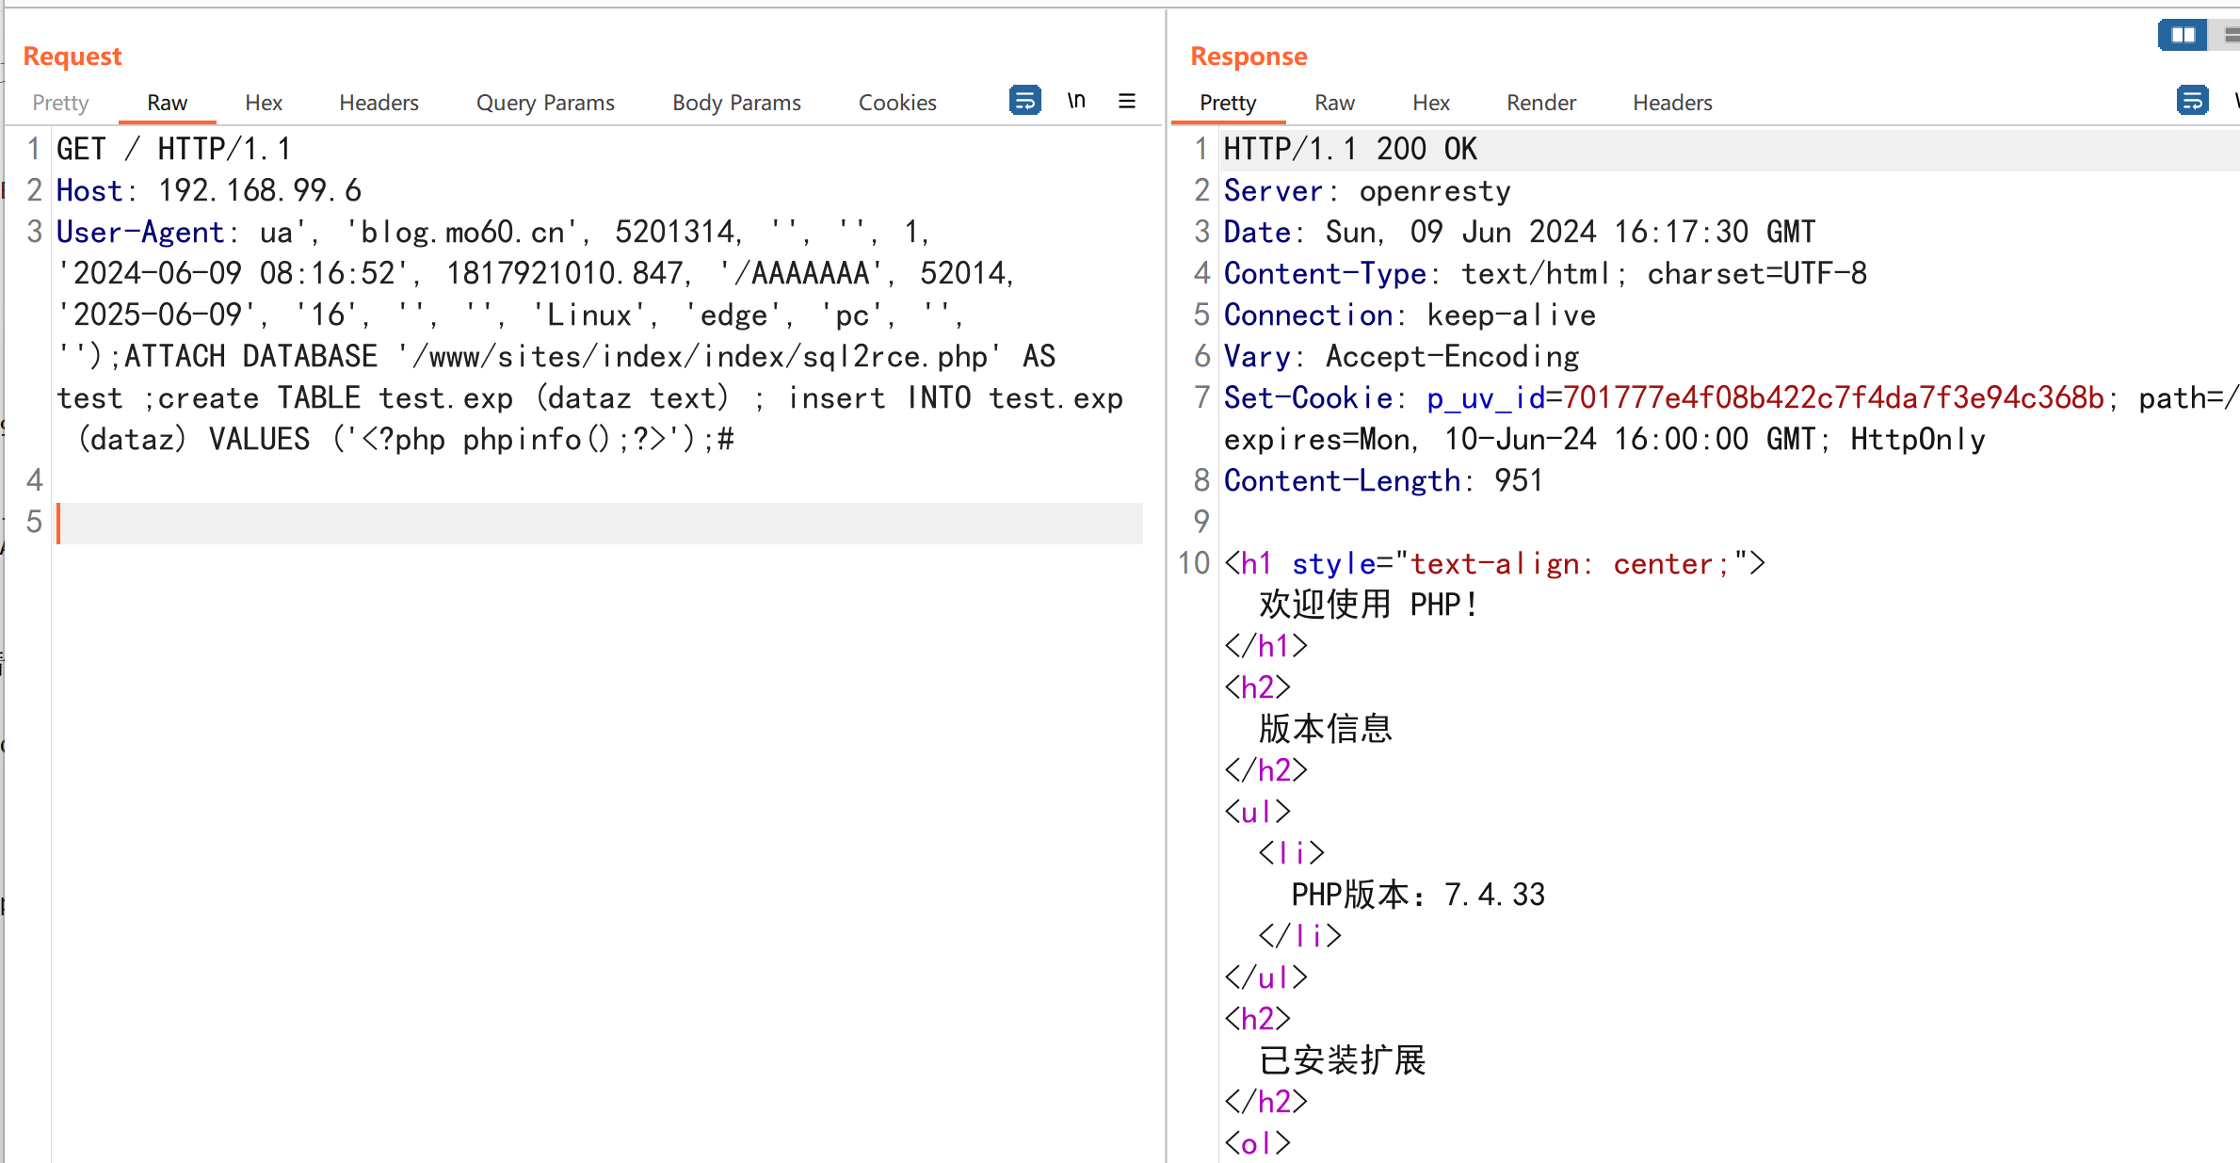
Task: Toggle word wrap icon in Response panel
Action: pyautogui.click(x=2192, y=100)
